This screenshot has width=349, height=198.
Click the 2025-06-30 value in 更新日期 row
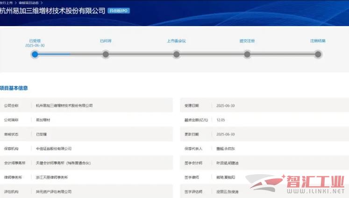pos(226,134)
